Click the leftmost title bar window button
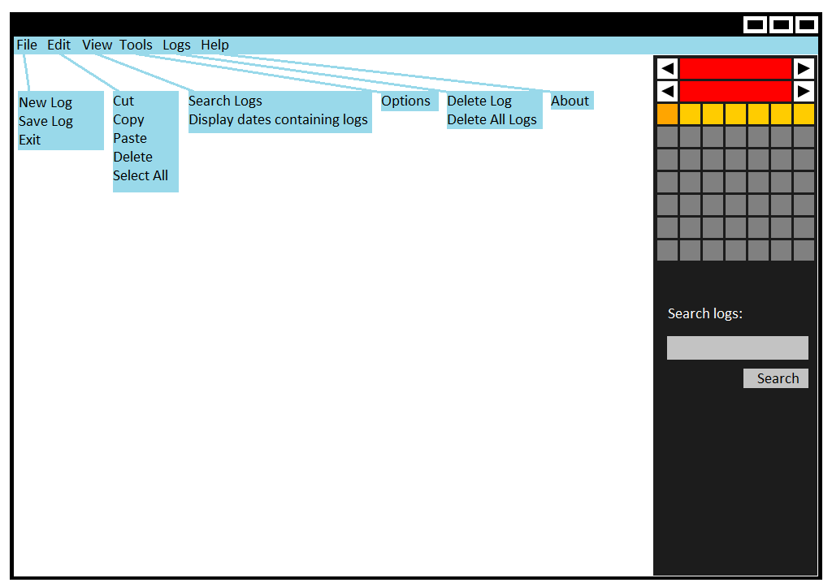The image size is (832, 587). point(755,24)
